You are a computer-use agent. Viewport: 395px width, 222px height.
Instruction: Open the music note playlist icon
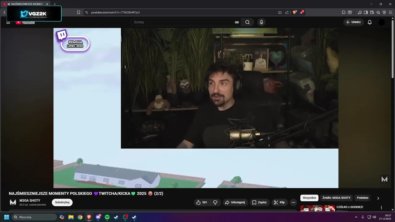[x=360, y=12]
